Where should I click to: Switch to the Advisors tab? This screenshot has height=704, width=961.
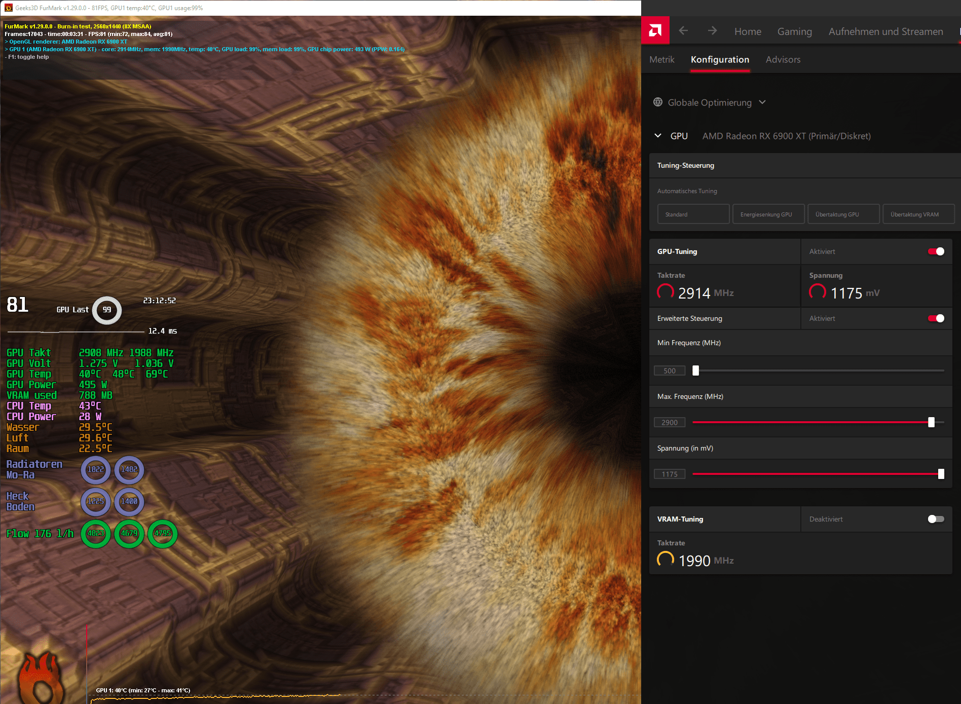[783, 60]
